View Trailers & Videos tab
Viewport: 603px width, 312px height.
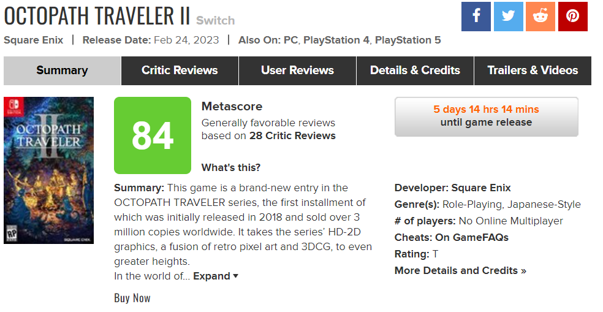pos(533,70)
